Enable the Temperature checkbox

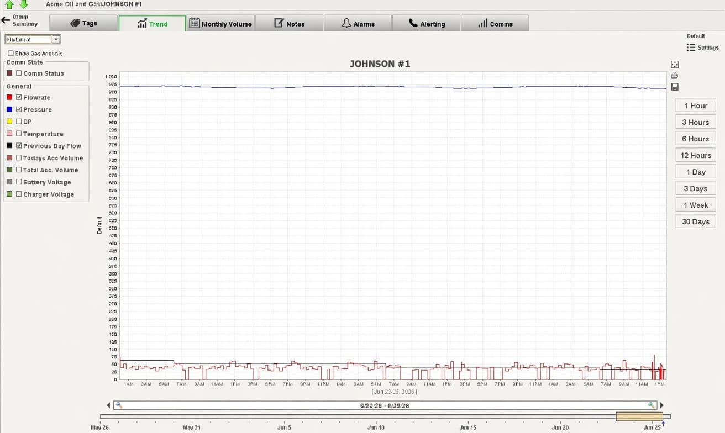[x=19, y=134]
